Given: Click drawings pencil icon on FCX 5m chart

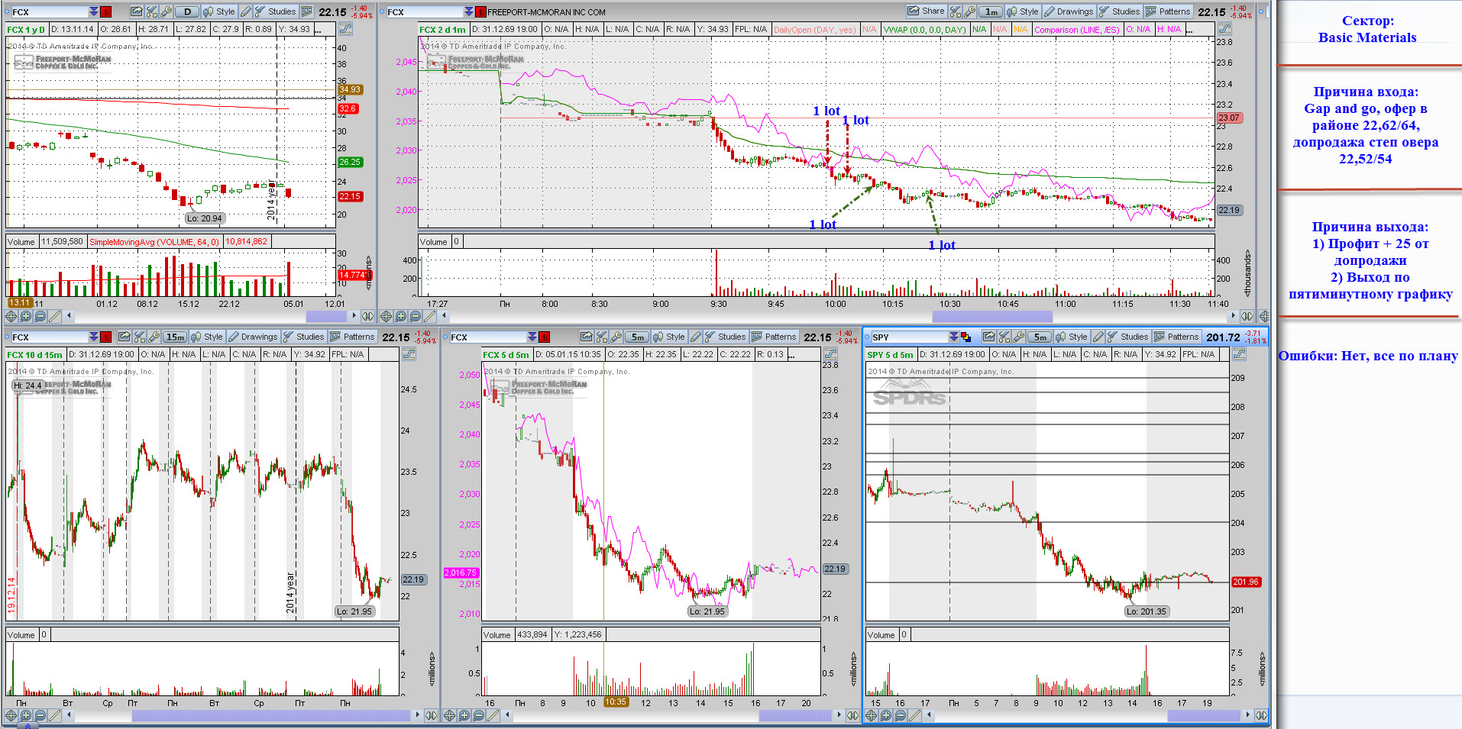Looking at the screenshot, I should 695,337.
